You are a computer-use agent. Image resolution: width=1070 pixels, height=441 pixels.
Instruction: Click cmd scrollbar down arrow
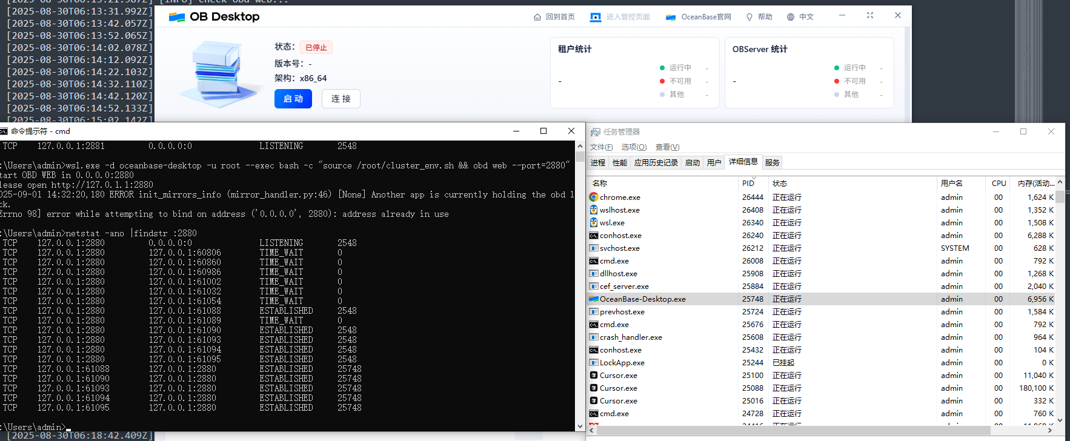tap(580, 426)
